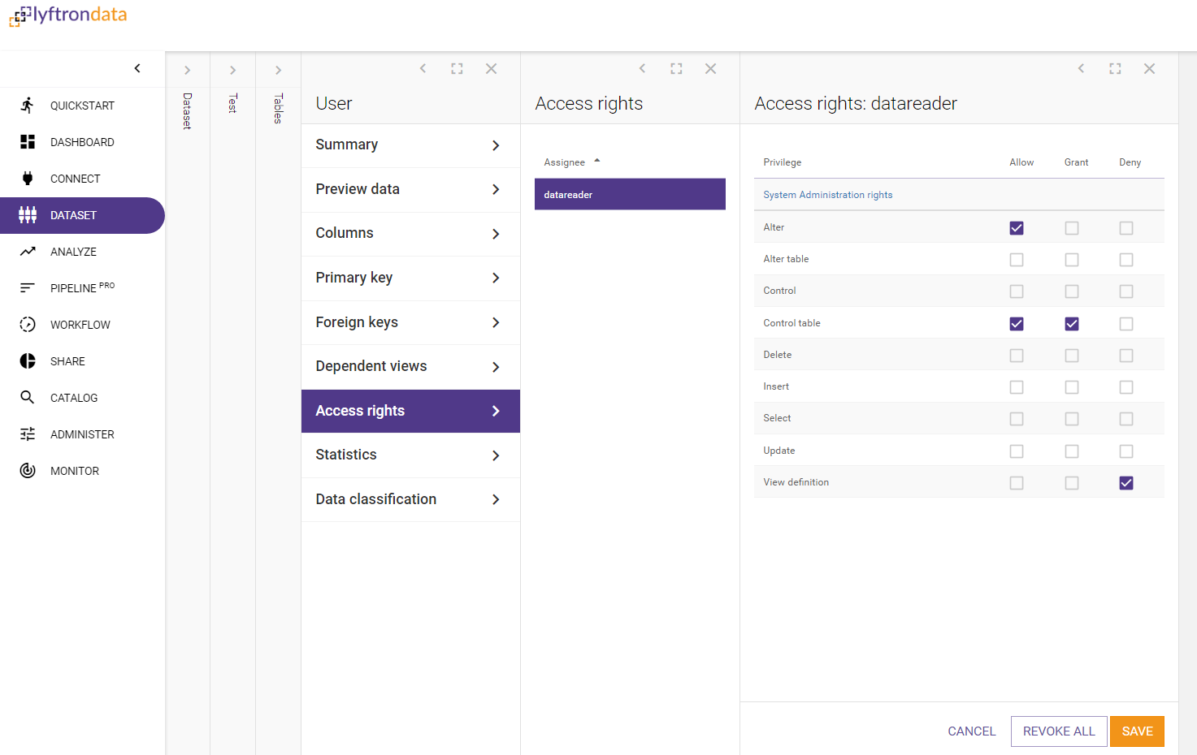Close the User panel
The height and width of the screenshot is (755, 1197).
pyautogui.click(x=491, y=69)
